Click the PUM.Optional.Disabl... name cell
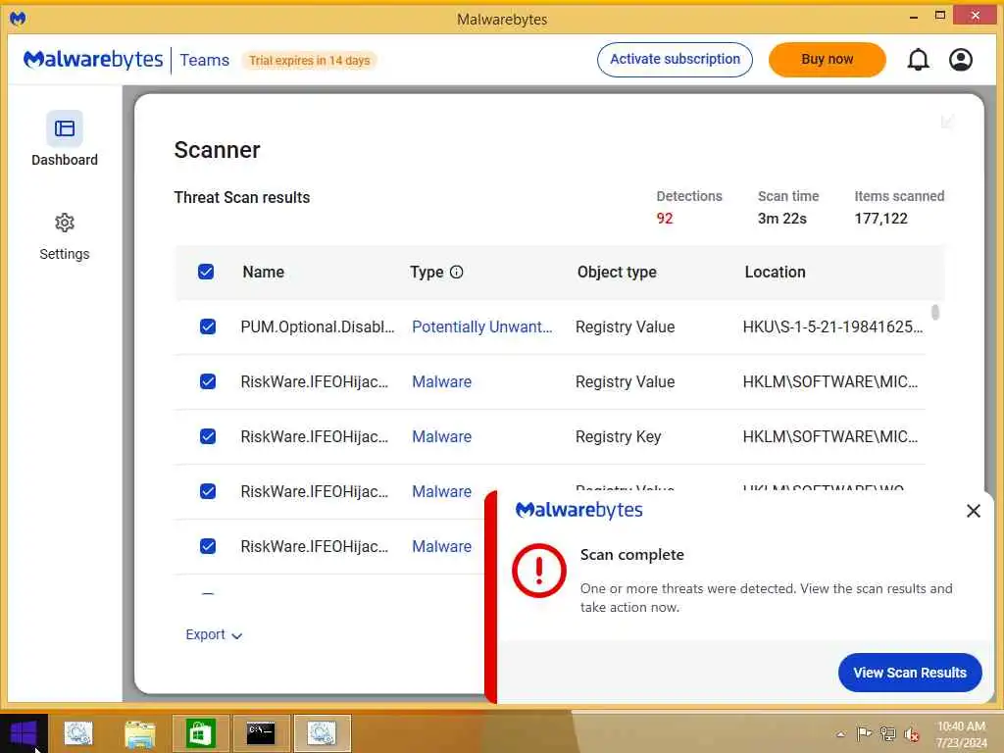This screenshot has width=1004, height=753. pos(318,327)
